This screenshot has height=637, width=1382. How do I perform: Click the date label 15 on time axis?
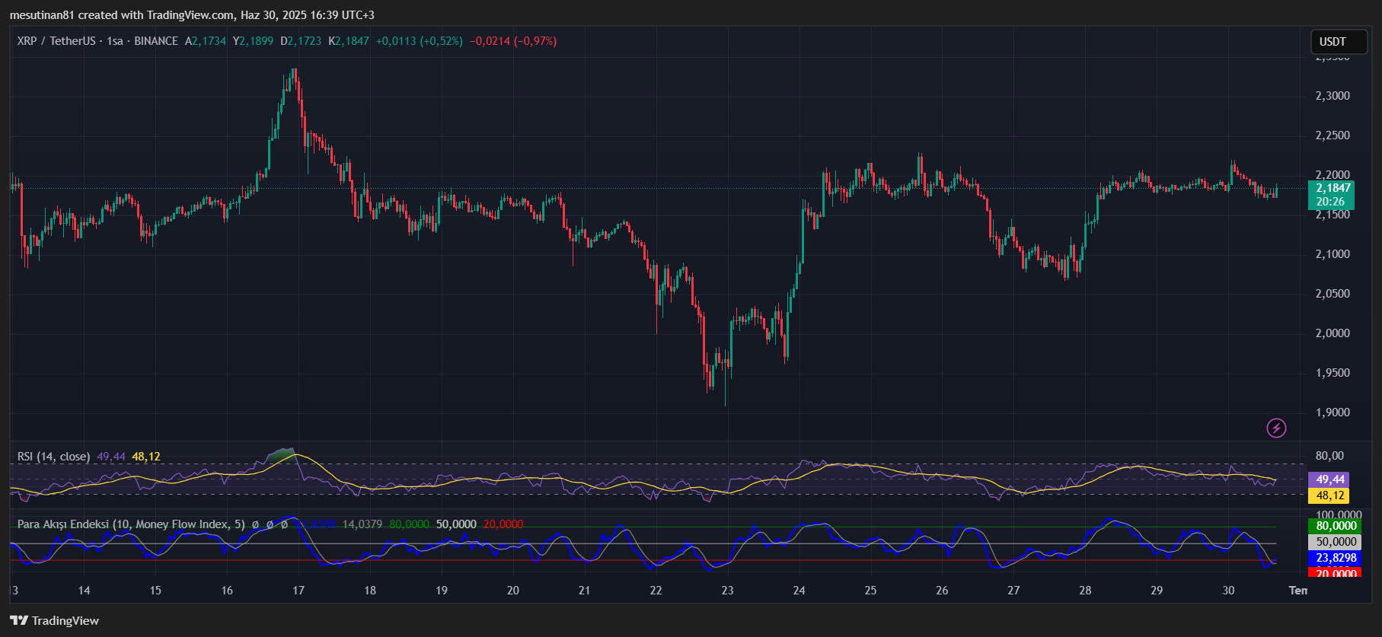click(155, 591)
